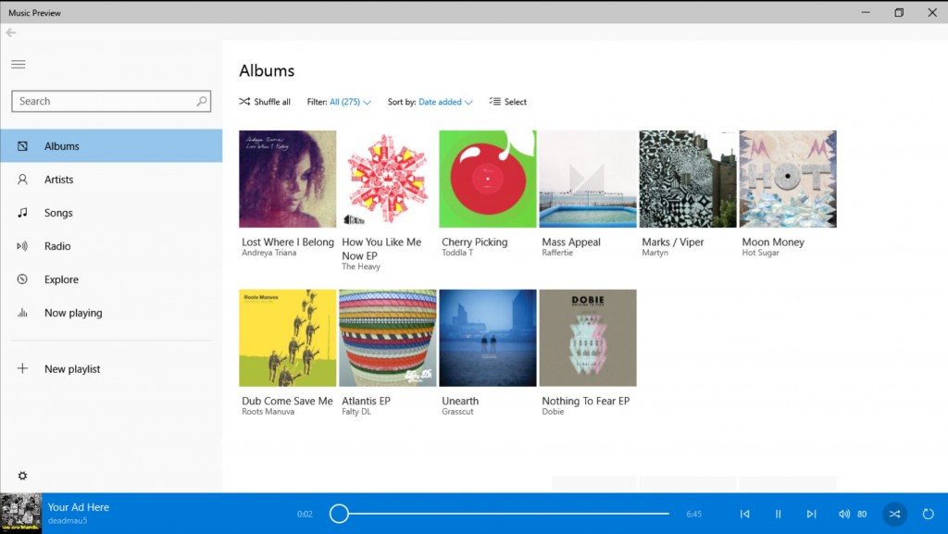Image resolution: width=948 pixels, height=534 pixels.
Task: Go to the Artists section
Action: [58, 180]
